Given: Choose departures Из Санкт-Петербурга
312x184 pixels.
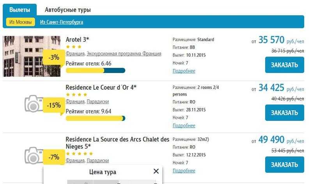Looking at the screenshot, I should (62, 22).
